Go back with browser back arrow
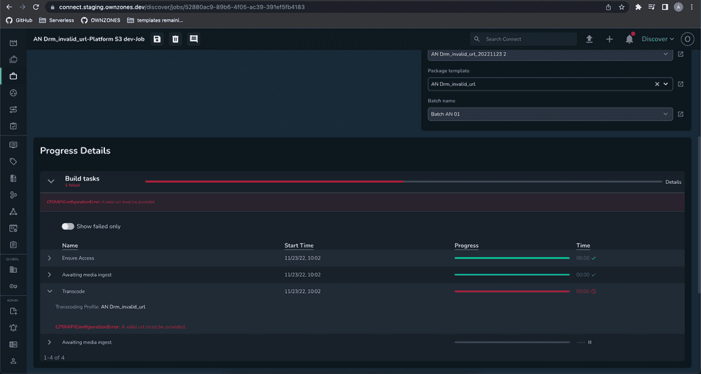Viewport: 701px width, 374px height. pos(9,7)
